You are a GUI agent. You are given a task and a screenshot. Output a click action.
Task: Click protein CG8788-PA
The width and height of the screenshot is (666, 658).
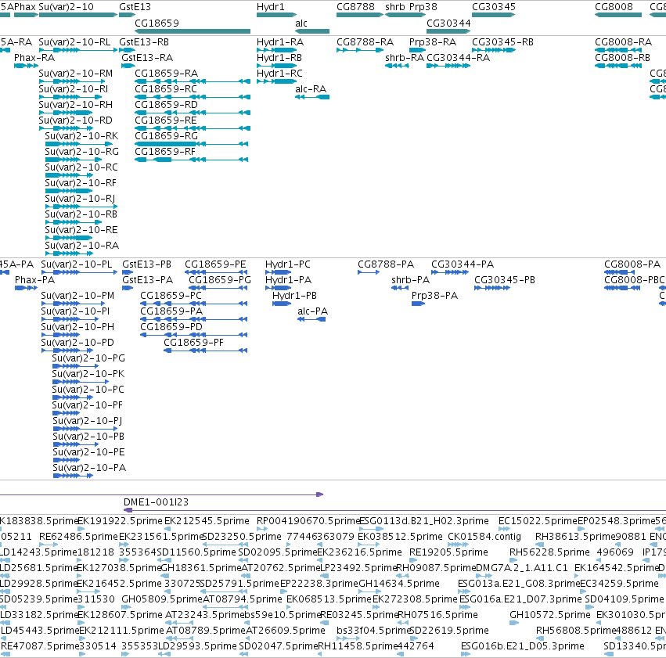[369, 272]
